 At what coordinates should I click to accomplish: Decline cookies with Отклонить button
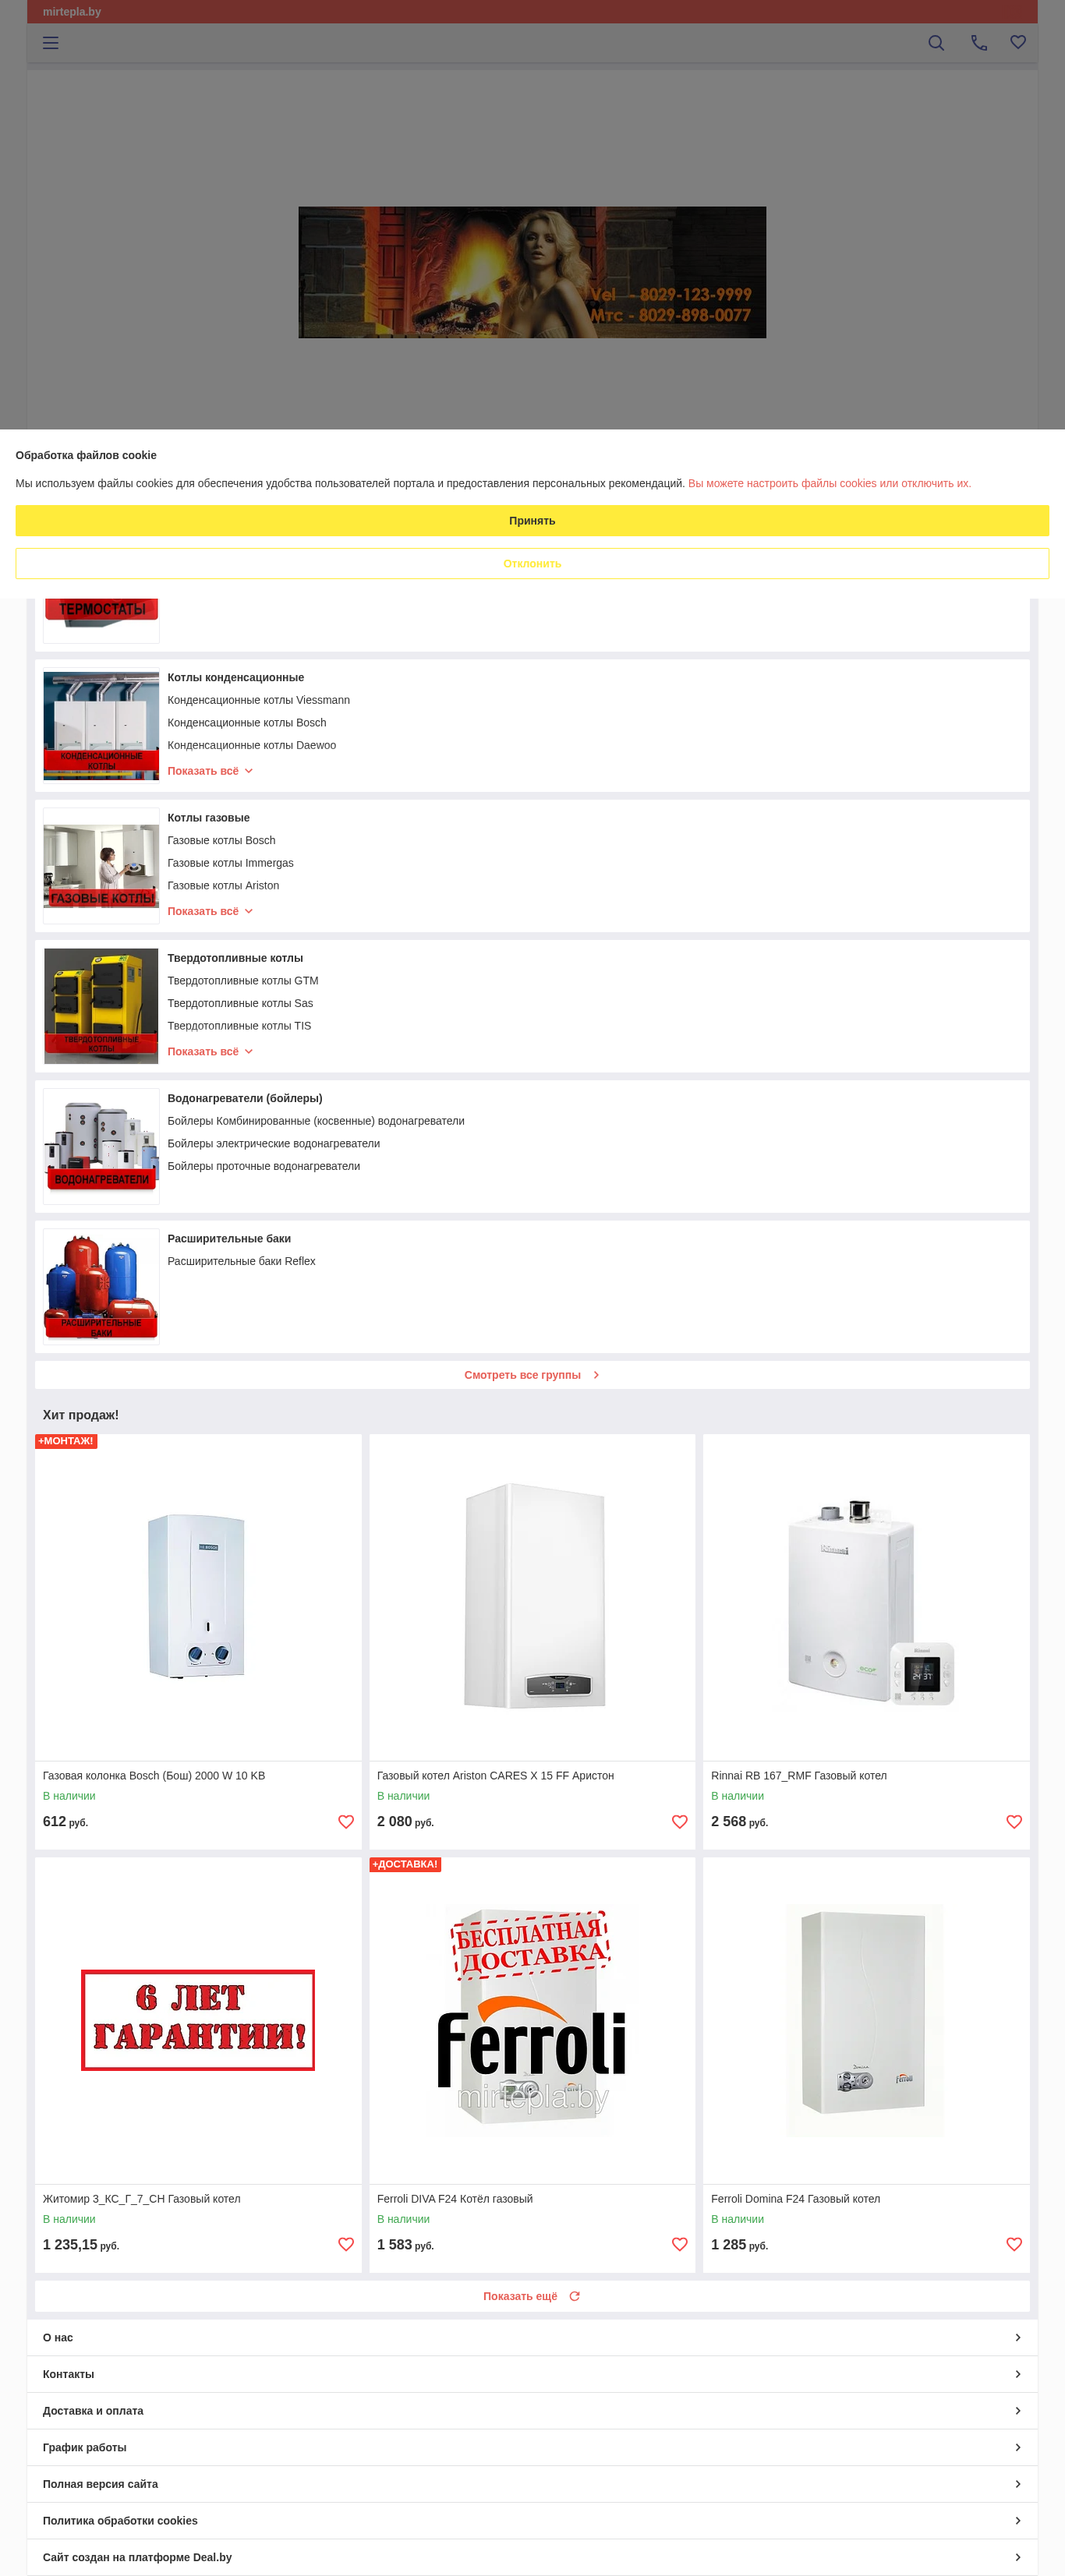[x=532, y=564]
